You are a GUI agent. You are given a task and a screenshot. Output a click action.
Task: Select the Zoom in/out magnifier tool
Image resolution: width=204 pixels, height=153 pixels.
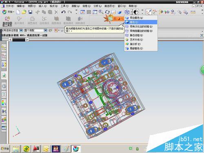101,12
